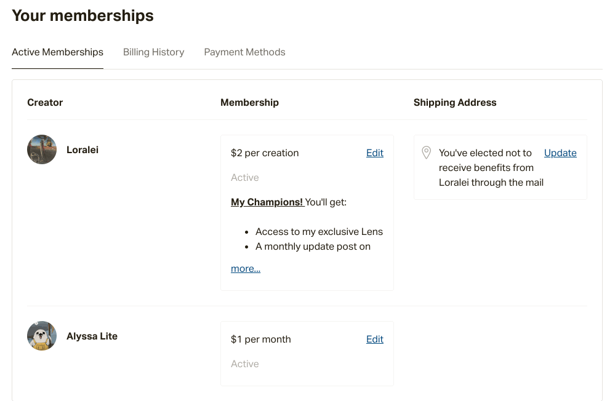615x401 pixels.
Task: Select the Alyssa Lite creator name
Action: (92, 336)
